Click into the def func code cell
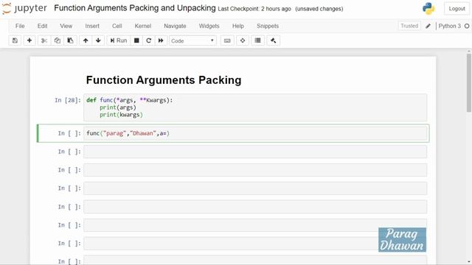Image resolution: width=472 pixels, height=265 pixels. 255,107
